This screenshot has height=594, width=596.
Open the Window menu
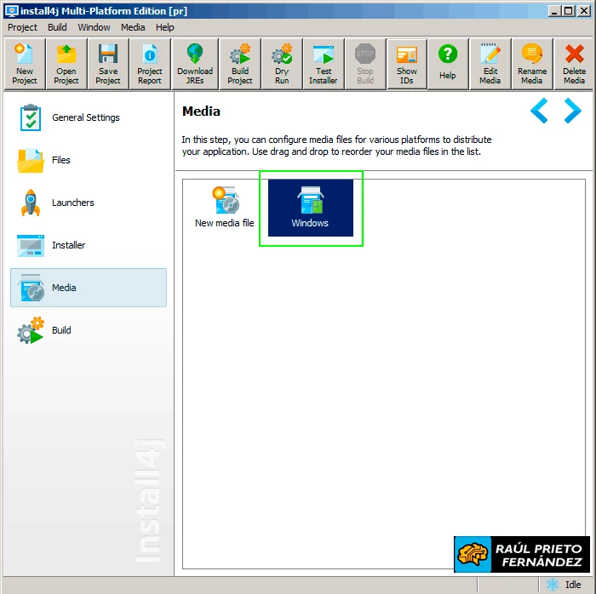(94, 27)
